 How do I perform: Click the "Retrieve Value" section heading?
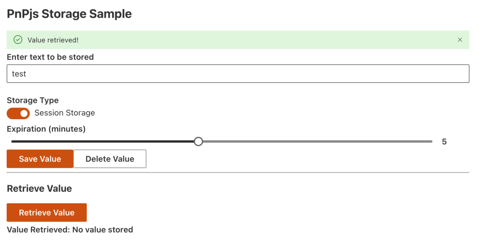coord(39,189)
